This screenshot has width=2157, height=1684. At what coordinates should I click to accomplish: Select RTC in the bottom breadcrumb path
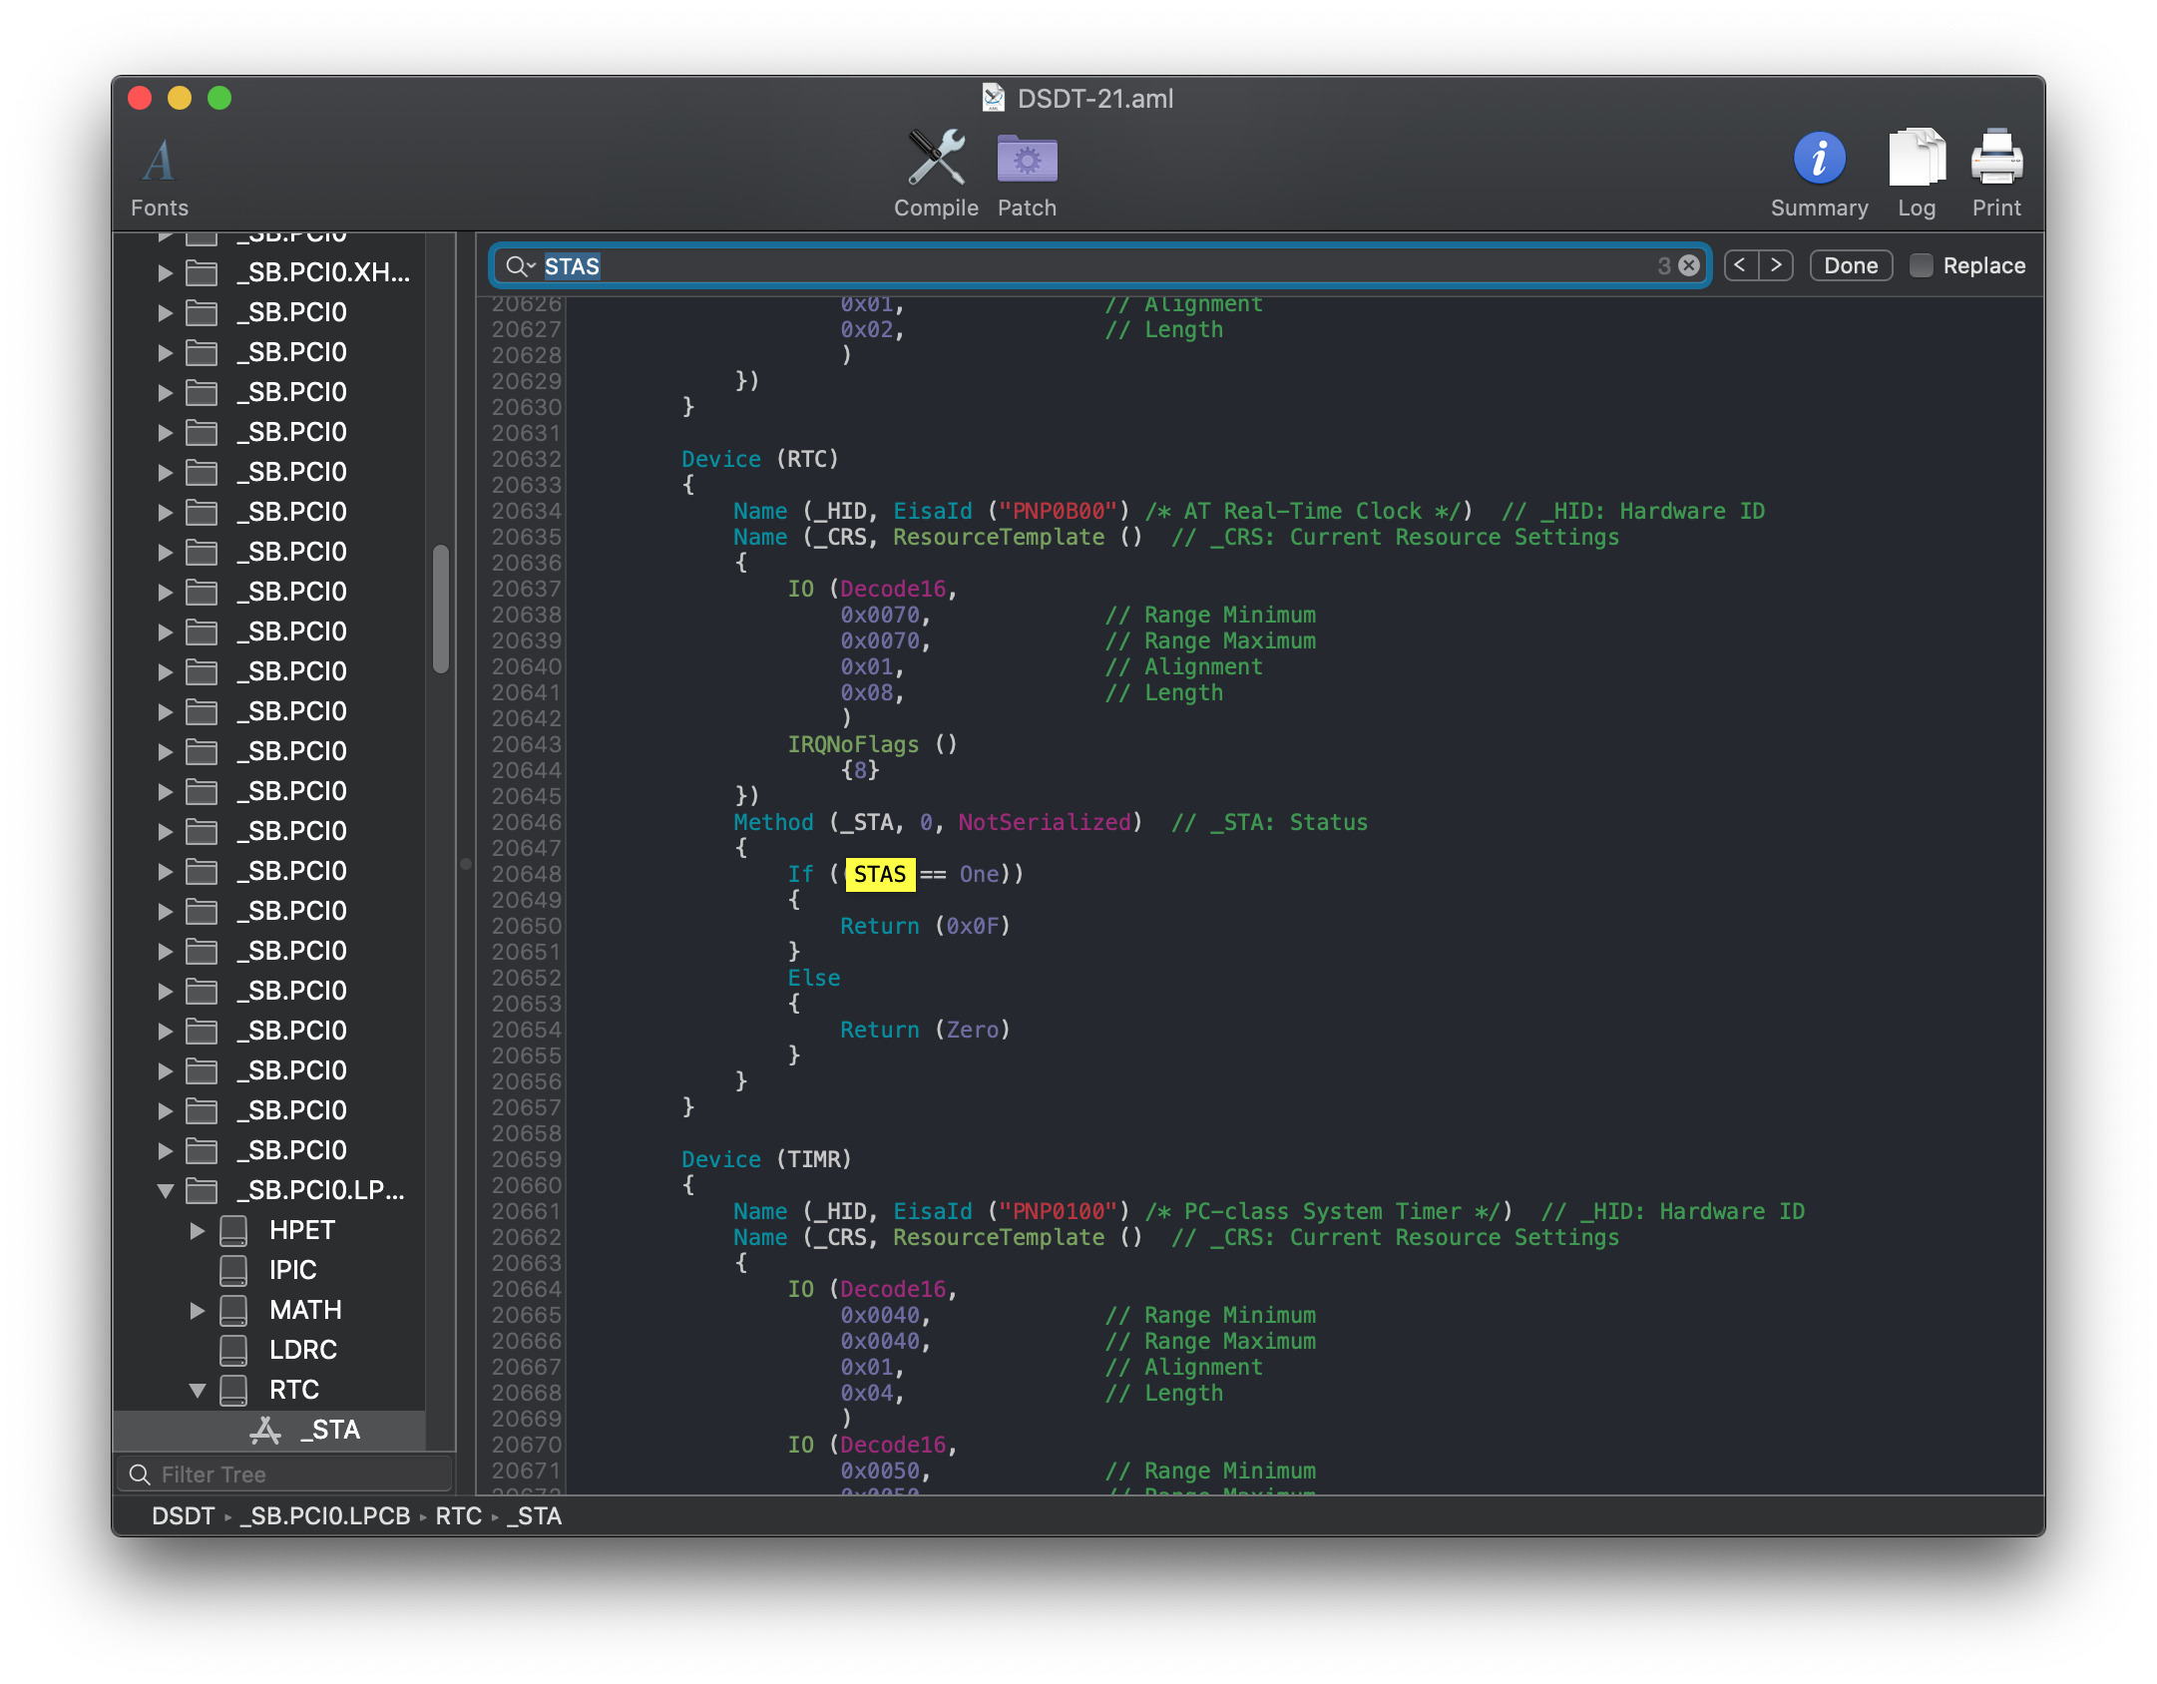458,1515
